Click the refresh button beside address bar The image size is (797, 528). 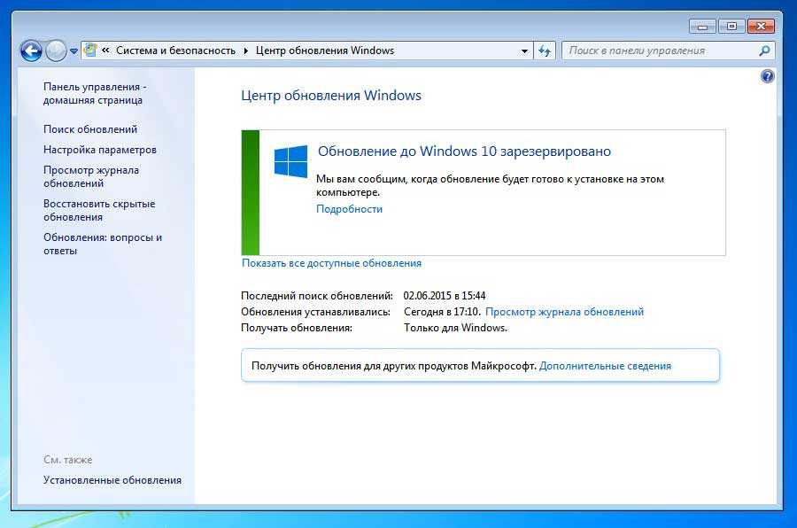(545, 50)
